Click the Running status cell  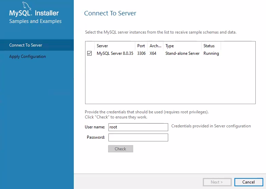[211, 53]
